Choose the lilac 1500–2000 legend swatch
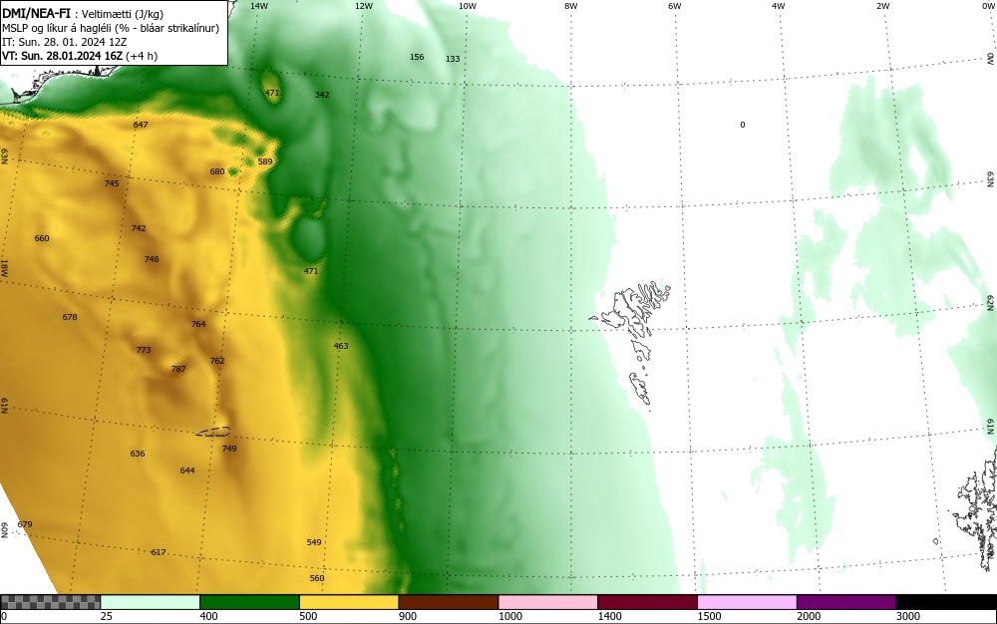The image size is (997, 624). tap(747, 602)
